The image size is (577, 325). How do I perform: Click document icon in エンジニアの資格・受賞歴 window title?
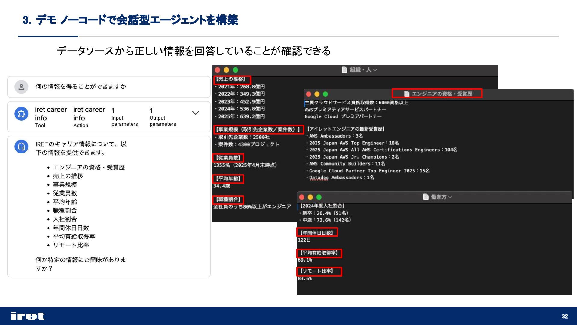(407, 94)
